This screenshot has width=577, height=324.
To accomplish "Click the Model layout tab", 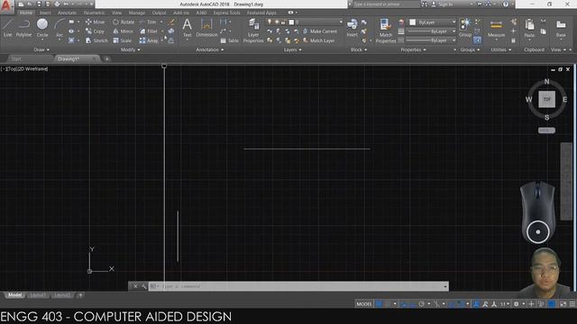I will coord(14,295).
